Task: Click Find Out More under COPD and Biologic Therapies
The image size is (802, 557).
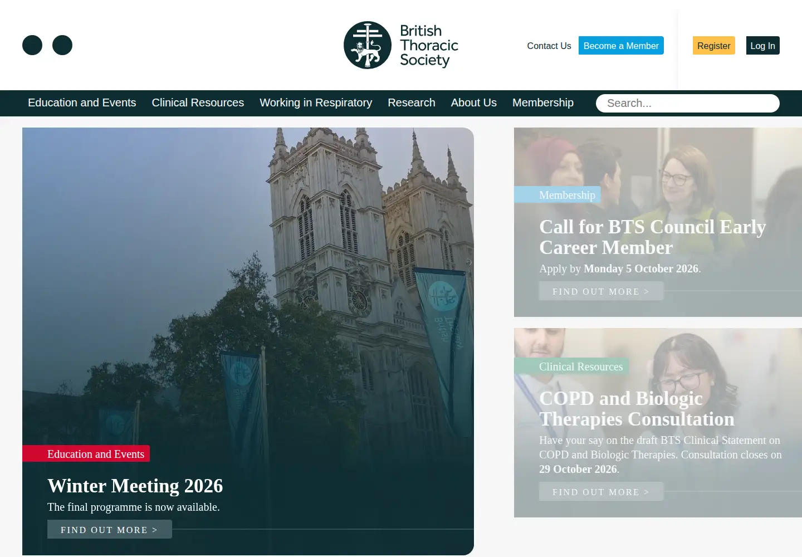Action: (x=601, y=491)
